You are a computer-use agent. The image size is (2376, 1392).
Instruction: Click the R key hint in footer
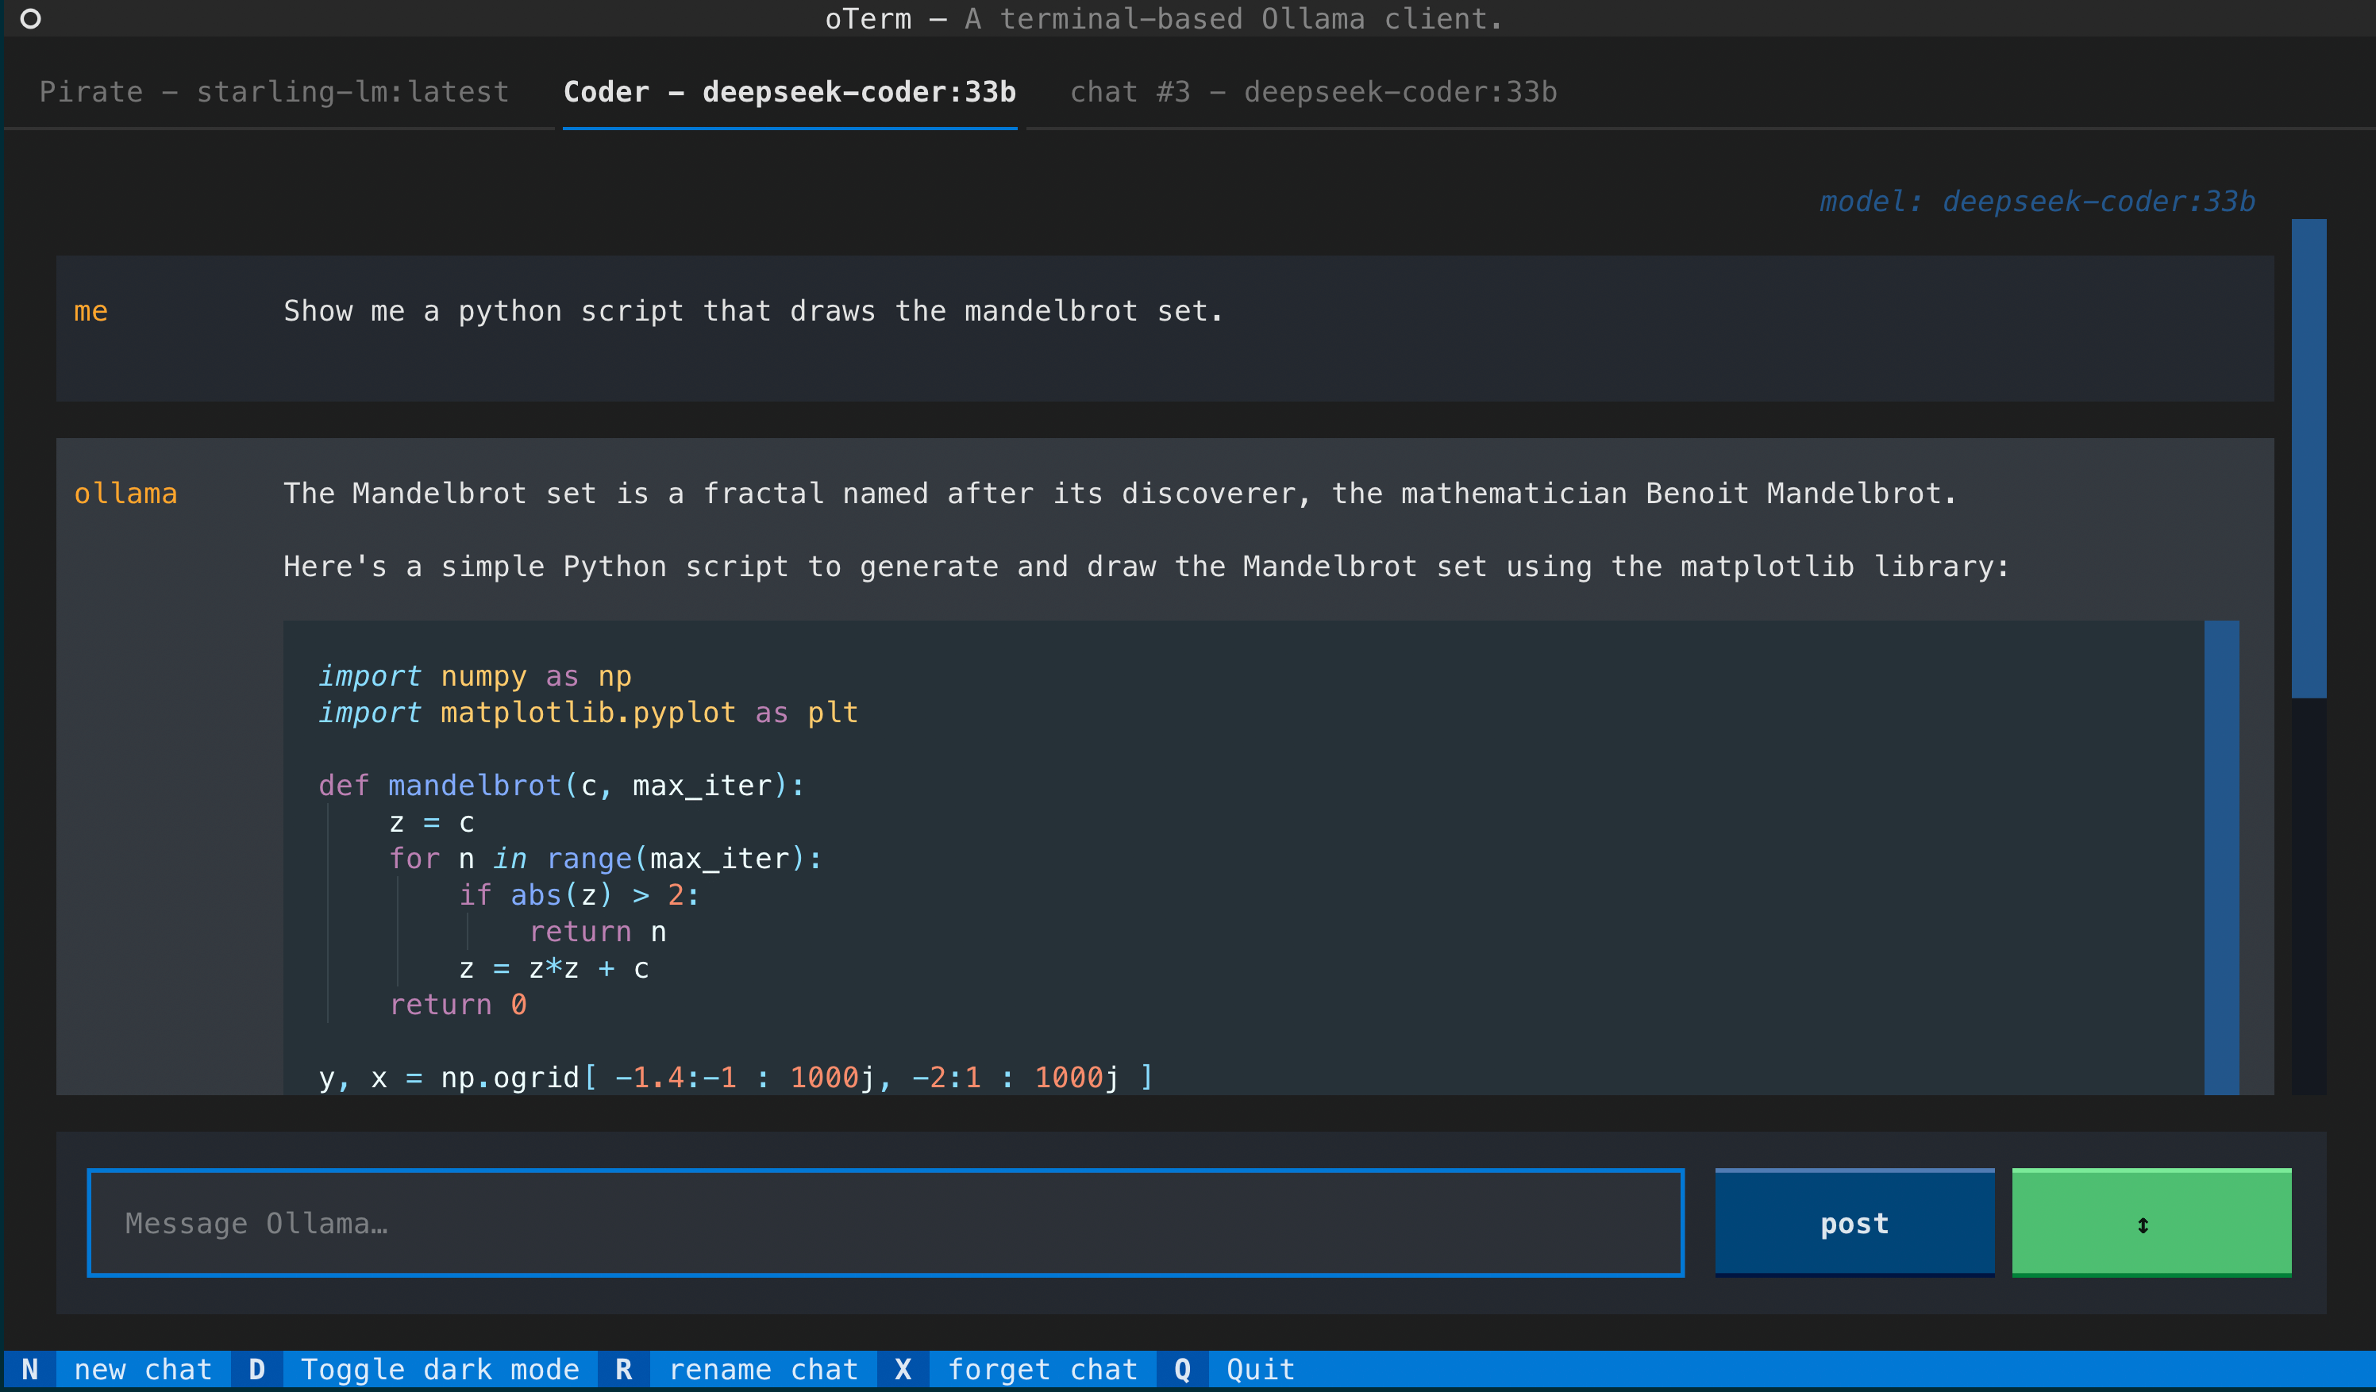(x=624, y=1369)
